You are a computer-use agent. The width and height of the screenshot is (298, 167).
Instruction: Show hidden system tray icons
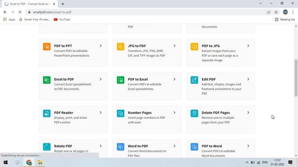[x=247, y=162]
